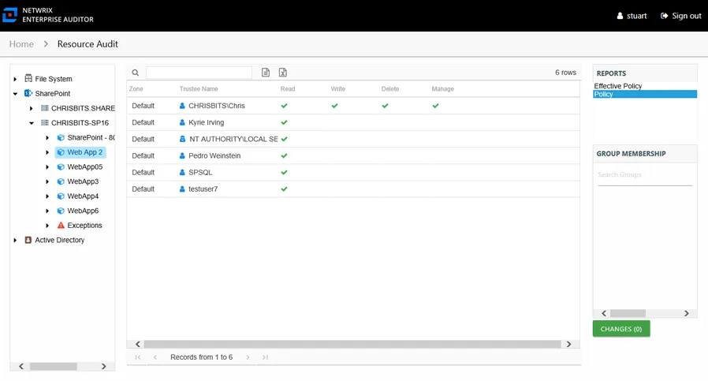Screen dimensions: 708x381
Task: Click user icon beside SPSQL
Action: 182,172
